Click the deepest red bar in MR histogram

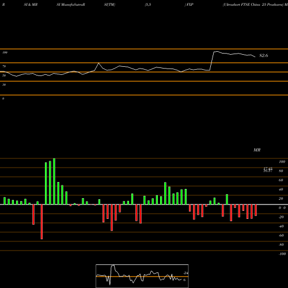tap(41, 222)
